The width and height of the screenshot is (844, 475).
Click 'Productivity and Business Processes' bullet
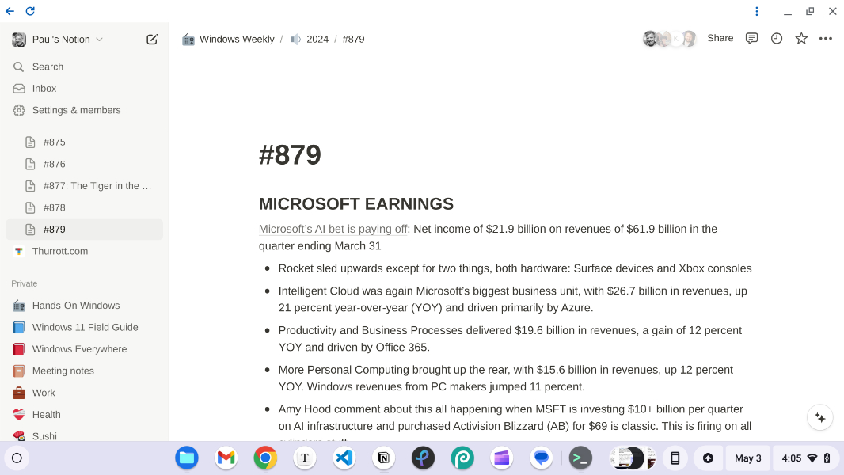tap(510, 338)
